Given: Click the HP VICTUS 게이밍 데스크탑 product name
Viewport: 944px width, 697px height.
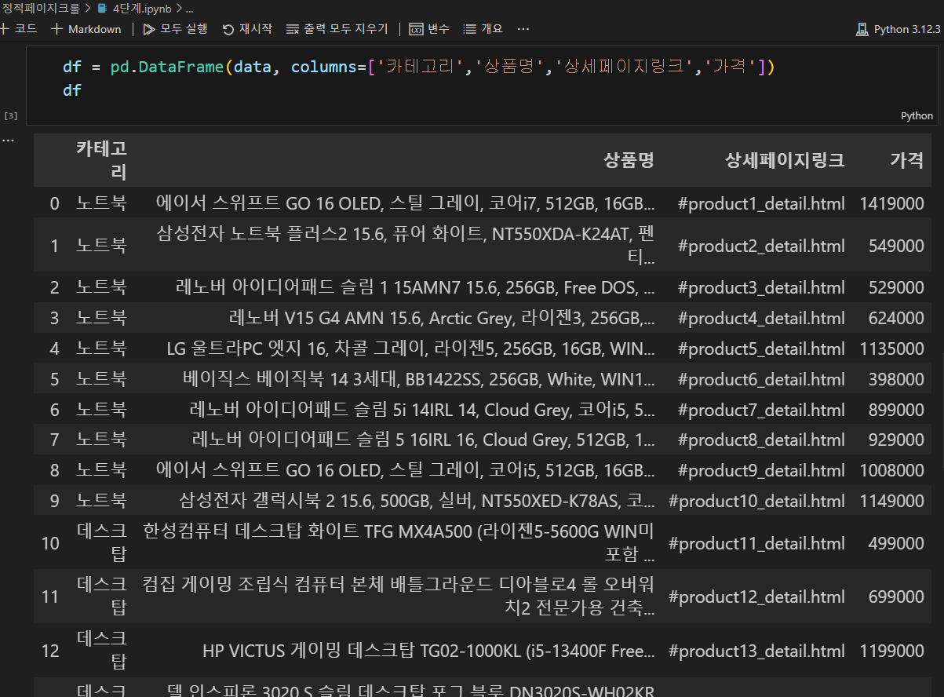Looking at the screenshot, I should coord(428,651).
